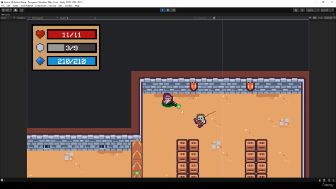Click the yellow status bar warning icon
Screen dimensions: 336x189
pos(320,180)
